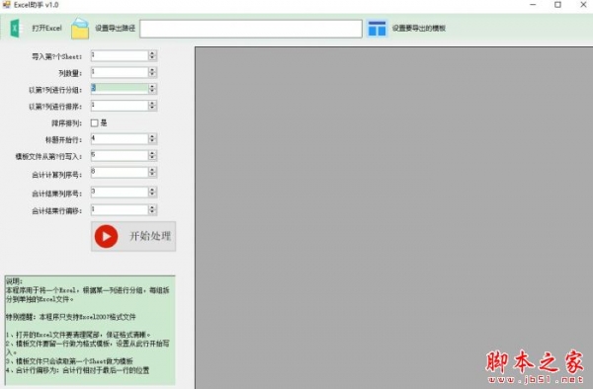Screen dimensions: 593x389
Task: Focus the 以第?列进行排序 number field
Action: [x=120, y=106]
